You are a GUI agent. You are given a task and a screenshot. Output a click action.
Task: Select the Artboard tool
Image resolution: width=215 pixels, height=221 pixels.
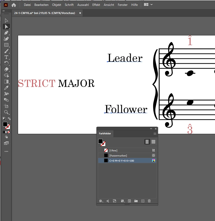(x=6, y=106)
